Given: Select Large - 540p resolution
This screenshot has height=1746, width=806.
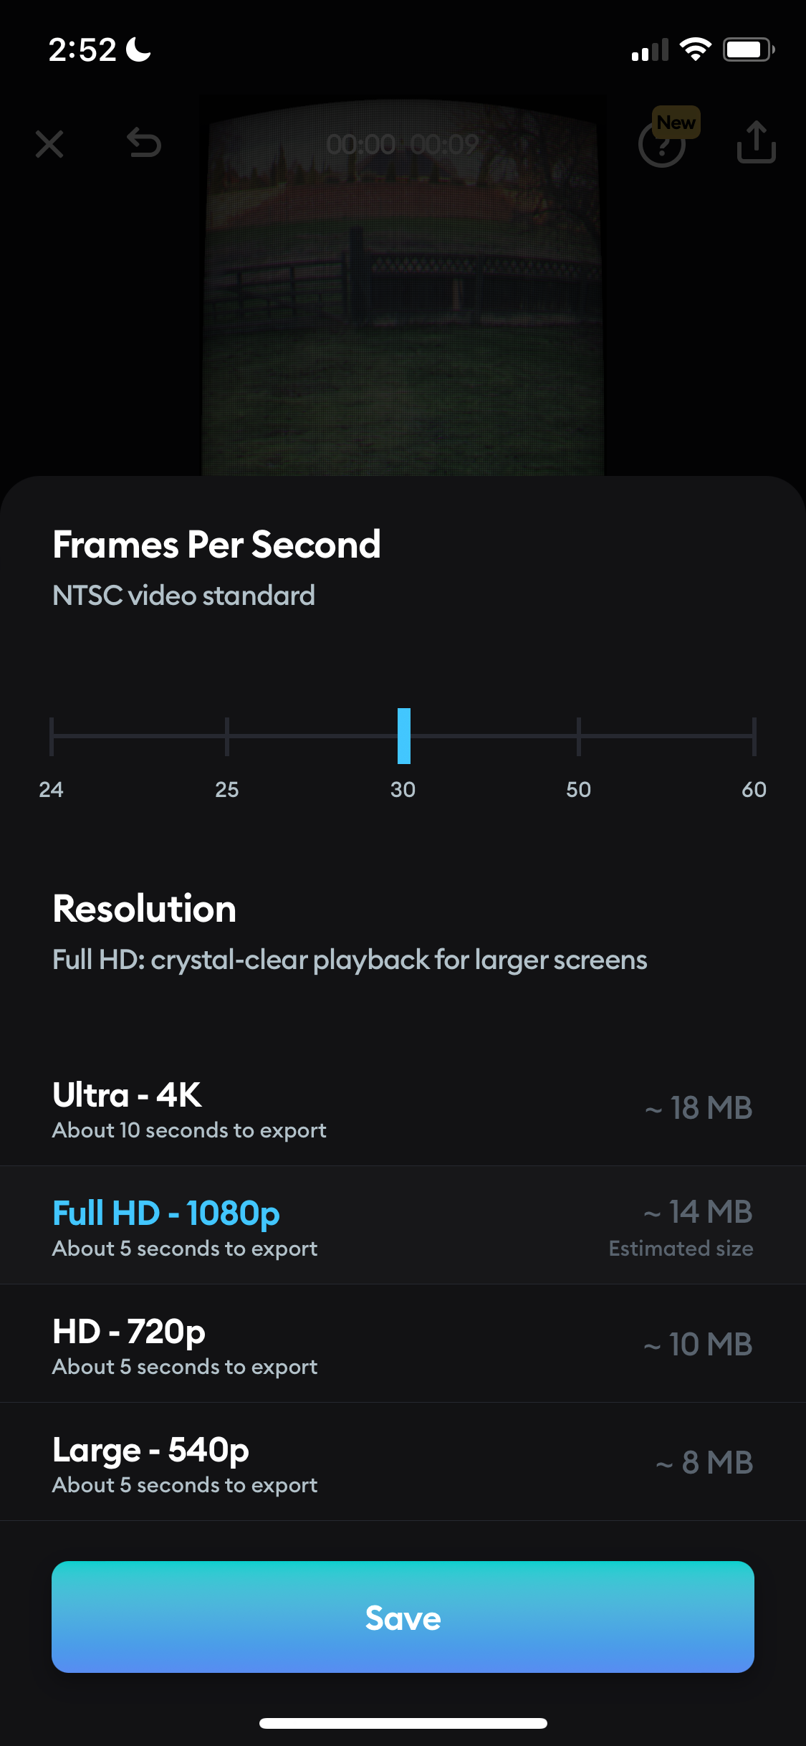Looking at the screenshot, I should (403, 1462).
